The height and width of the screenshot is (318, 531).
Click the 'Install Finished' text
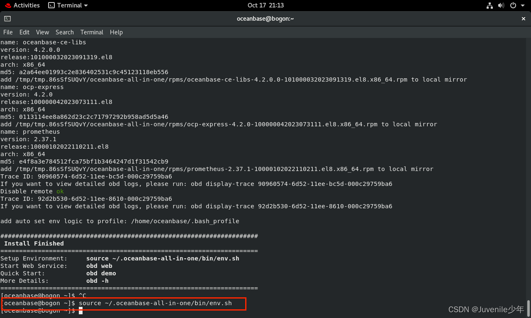coord(34,243)
